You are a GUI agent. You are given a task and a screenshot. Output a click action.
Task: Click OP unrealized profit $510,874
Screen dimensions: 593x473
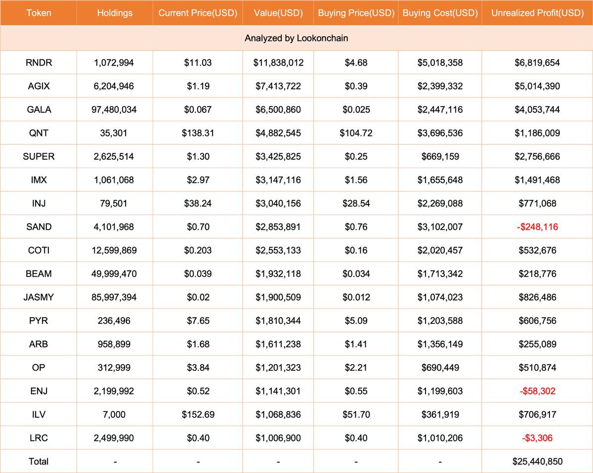(538, 368)
